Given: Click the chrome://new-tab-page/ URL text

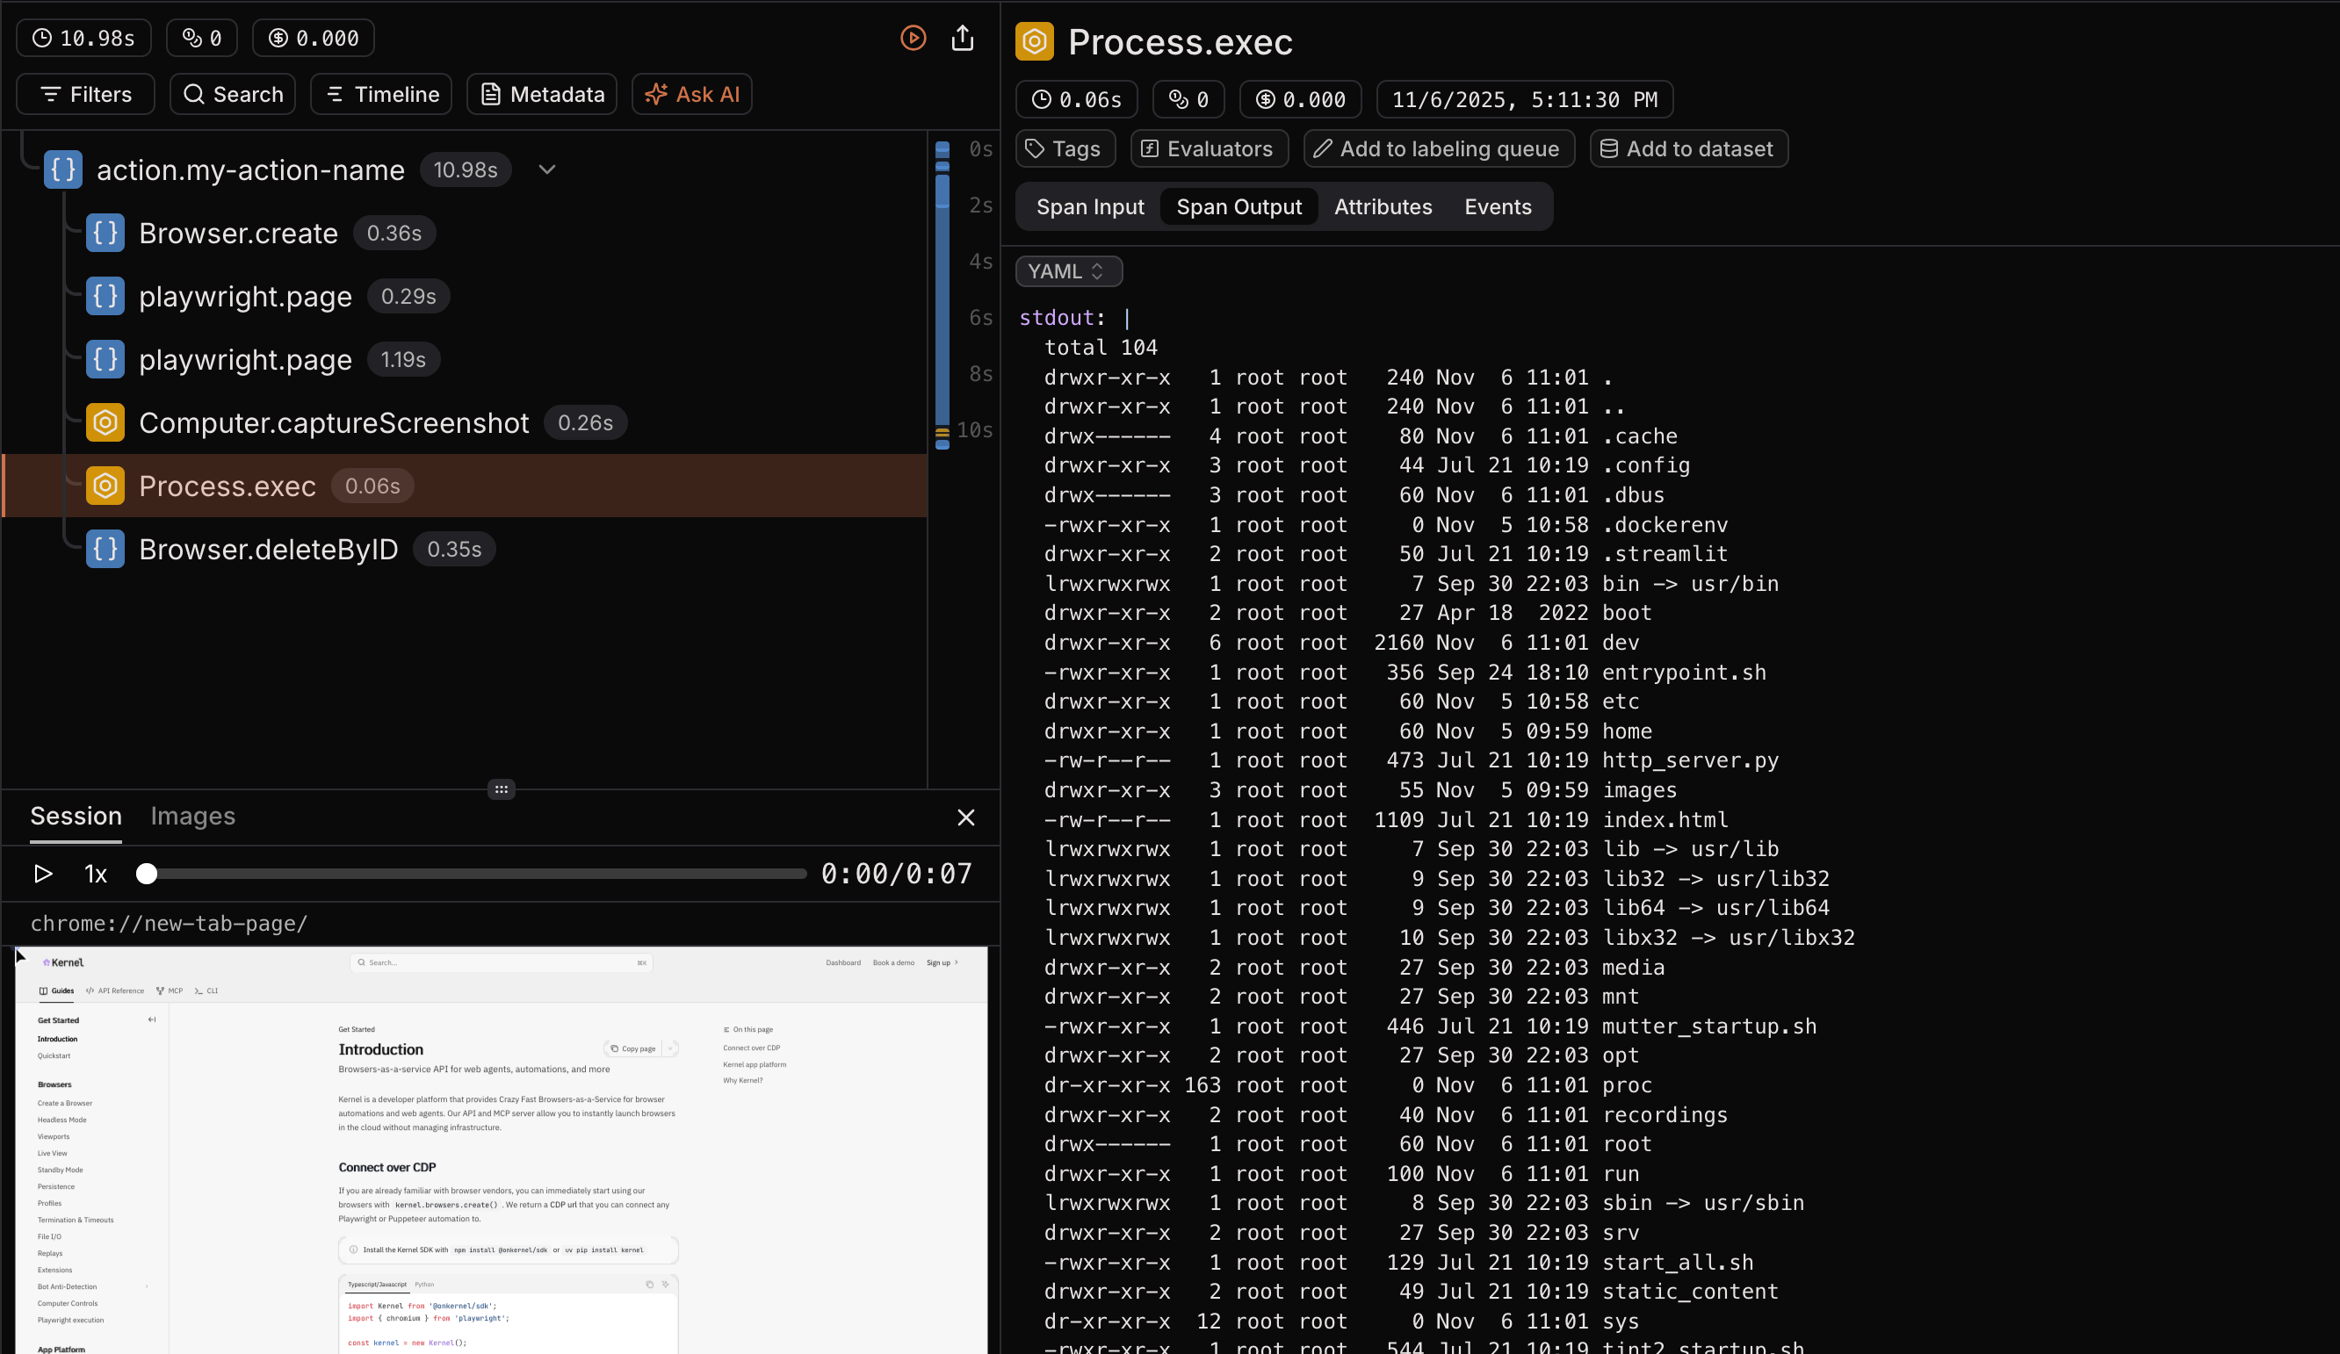Looking at the screenshot, I should (x=169, y=925).
